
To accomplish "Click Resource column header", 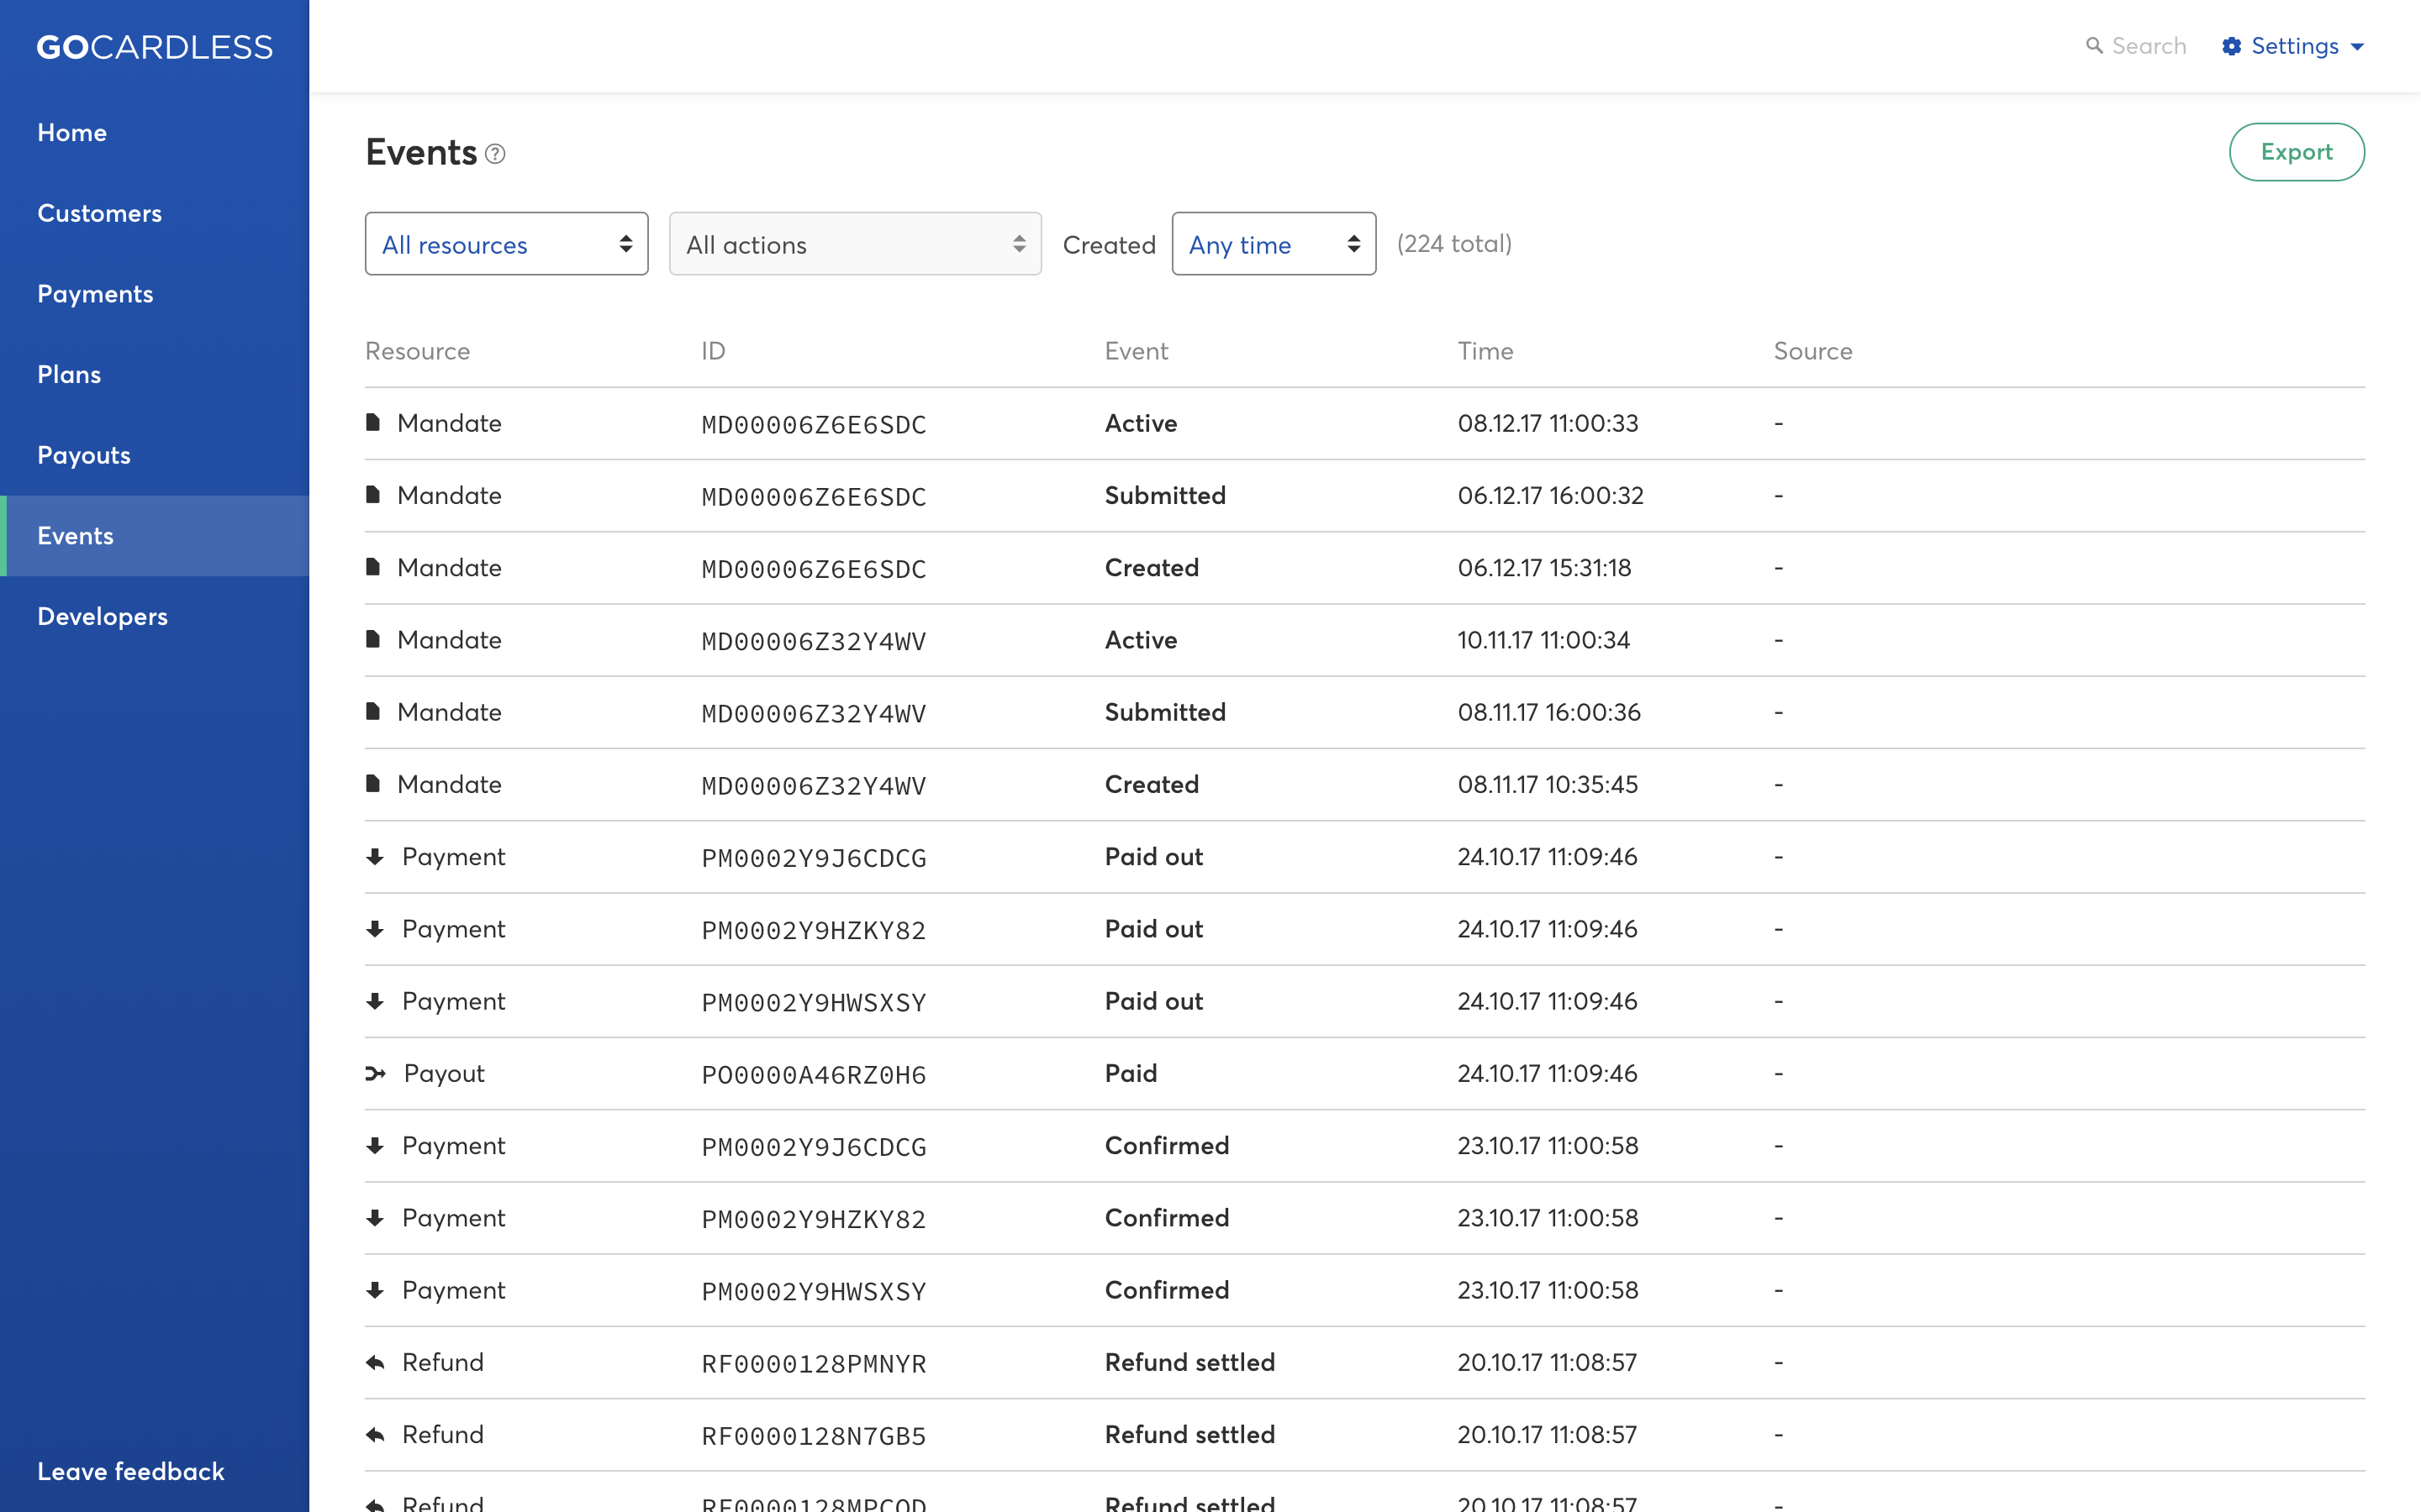I will pos(417,351).
